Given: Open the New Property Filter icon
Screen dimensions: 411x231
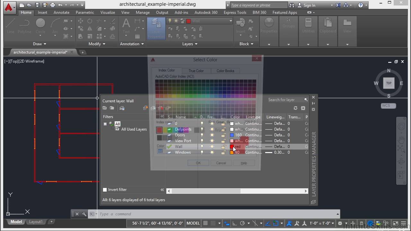Looking at the screenshot, I should (105, 108).
